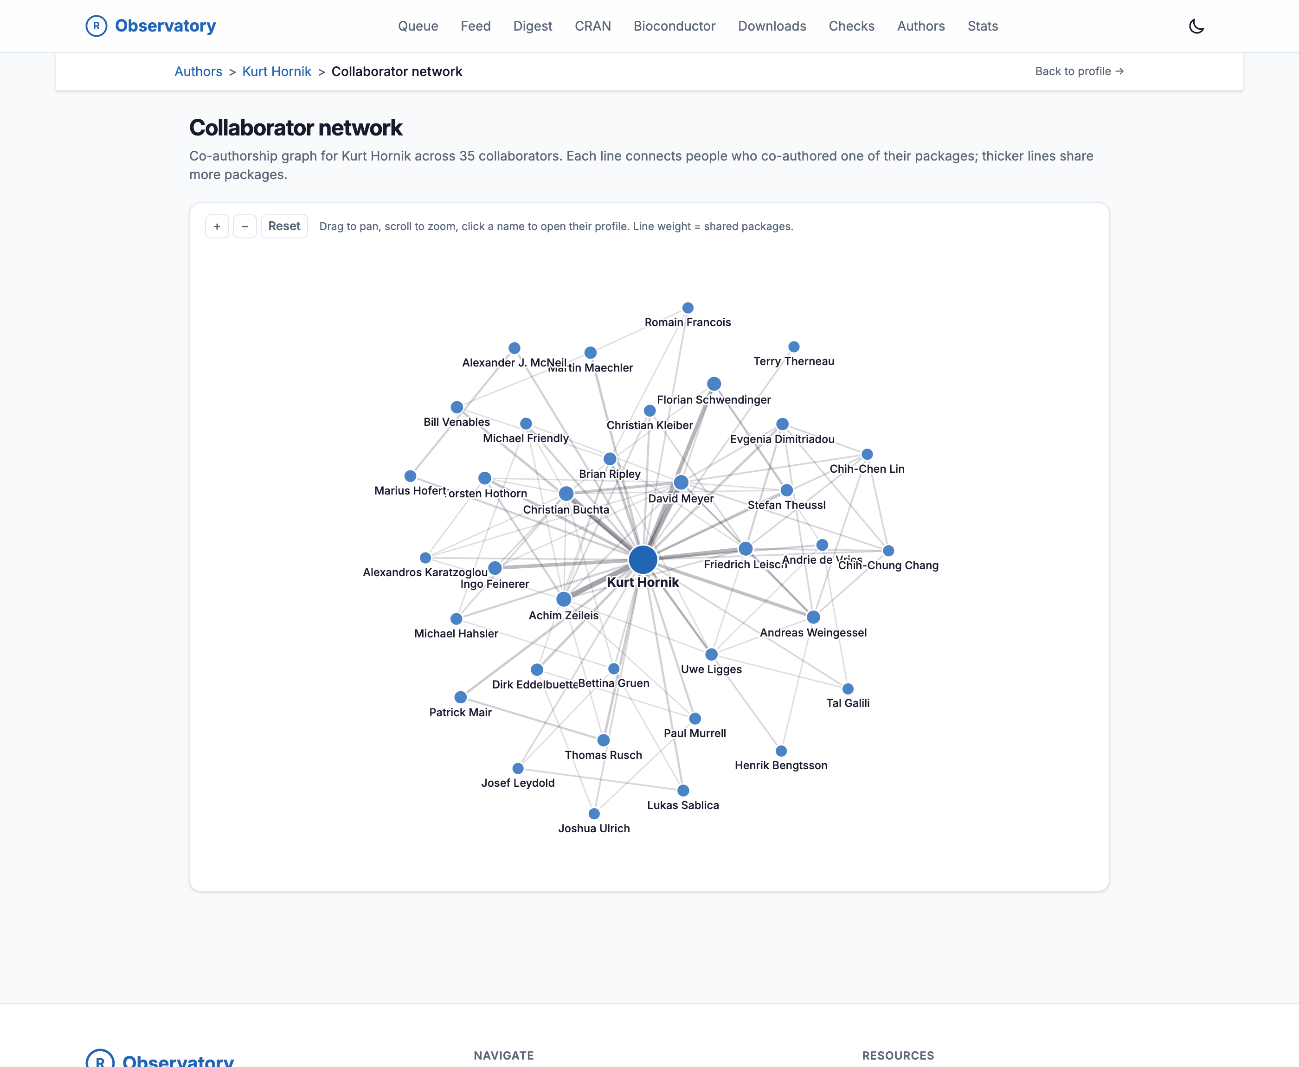
Task: Toggle dark mode with moon icon
Action: coord(1196,26)
